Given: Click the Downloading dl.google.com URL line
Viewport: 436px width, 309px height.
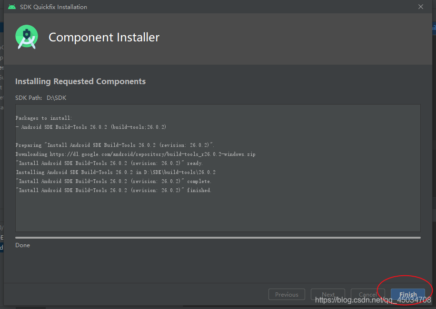Looking at the screenshot, I should 135,154.
